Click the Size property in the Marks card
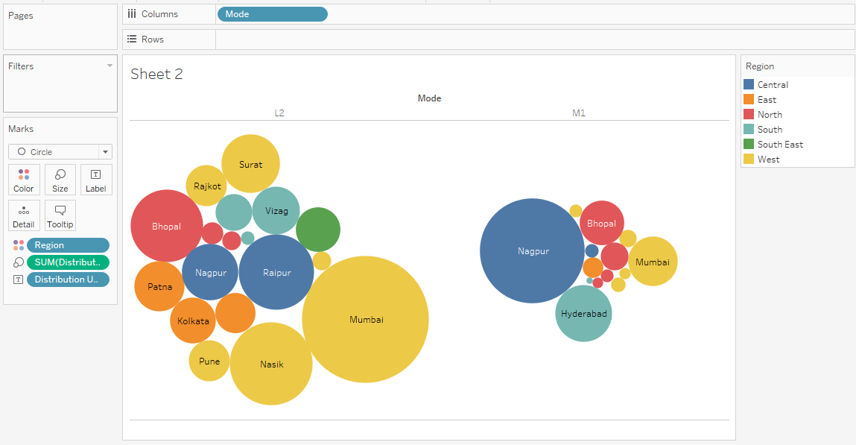Image resolution: width=856 pixels, height=445 pixels. 60,179
